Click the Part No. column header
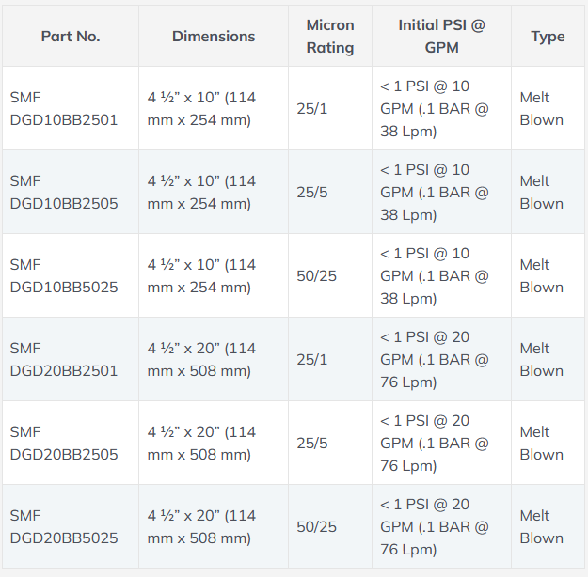Screen dimensions: 588x577 (71, 37)
